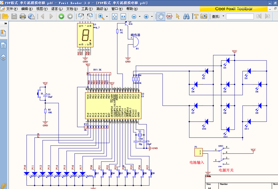Click the 电池输入 label
278x189 pixels.
pos(197,162)
